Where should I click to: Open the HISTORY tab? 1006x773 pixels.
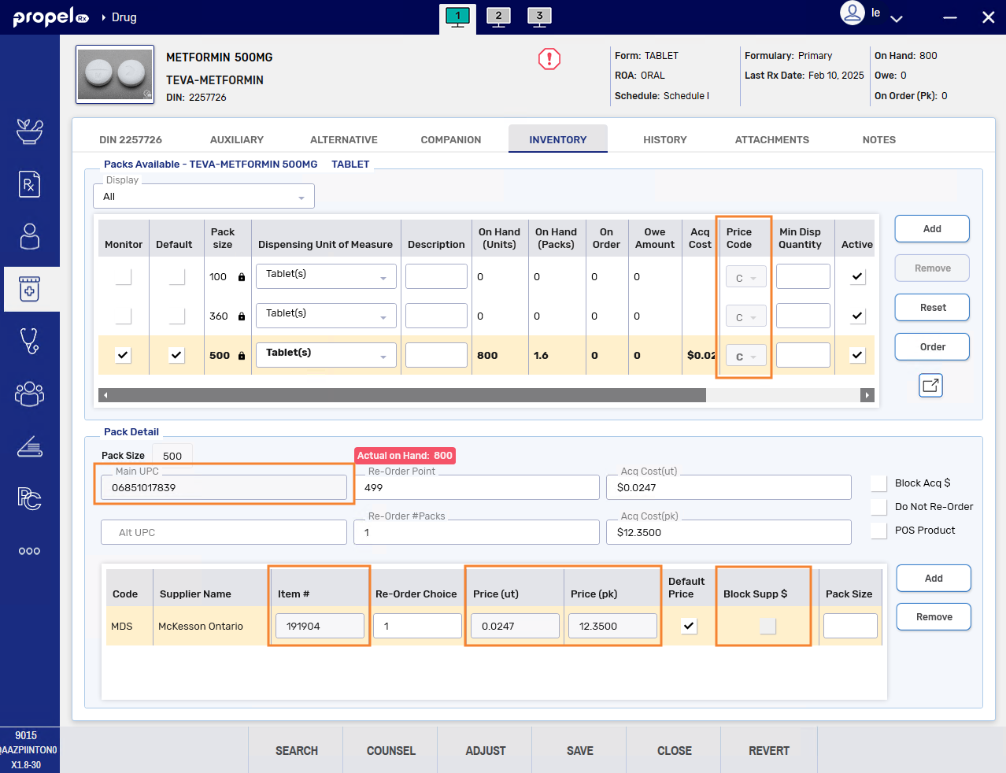[665, 139]
